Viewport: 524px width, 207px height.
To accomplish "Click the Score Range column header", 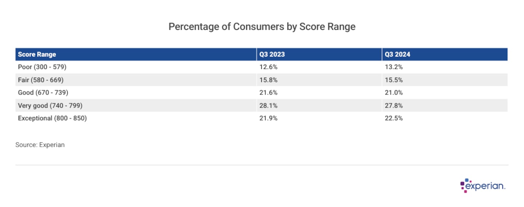I will coord(37,54).
